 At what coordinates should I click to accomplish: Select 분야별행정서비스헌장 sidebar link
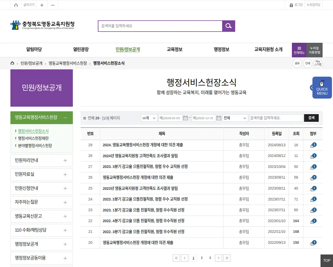click(x=35, y=146)
